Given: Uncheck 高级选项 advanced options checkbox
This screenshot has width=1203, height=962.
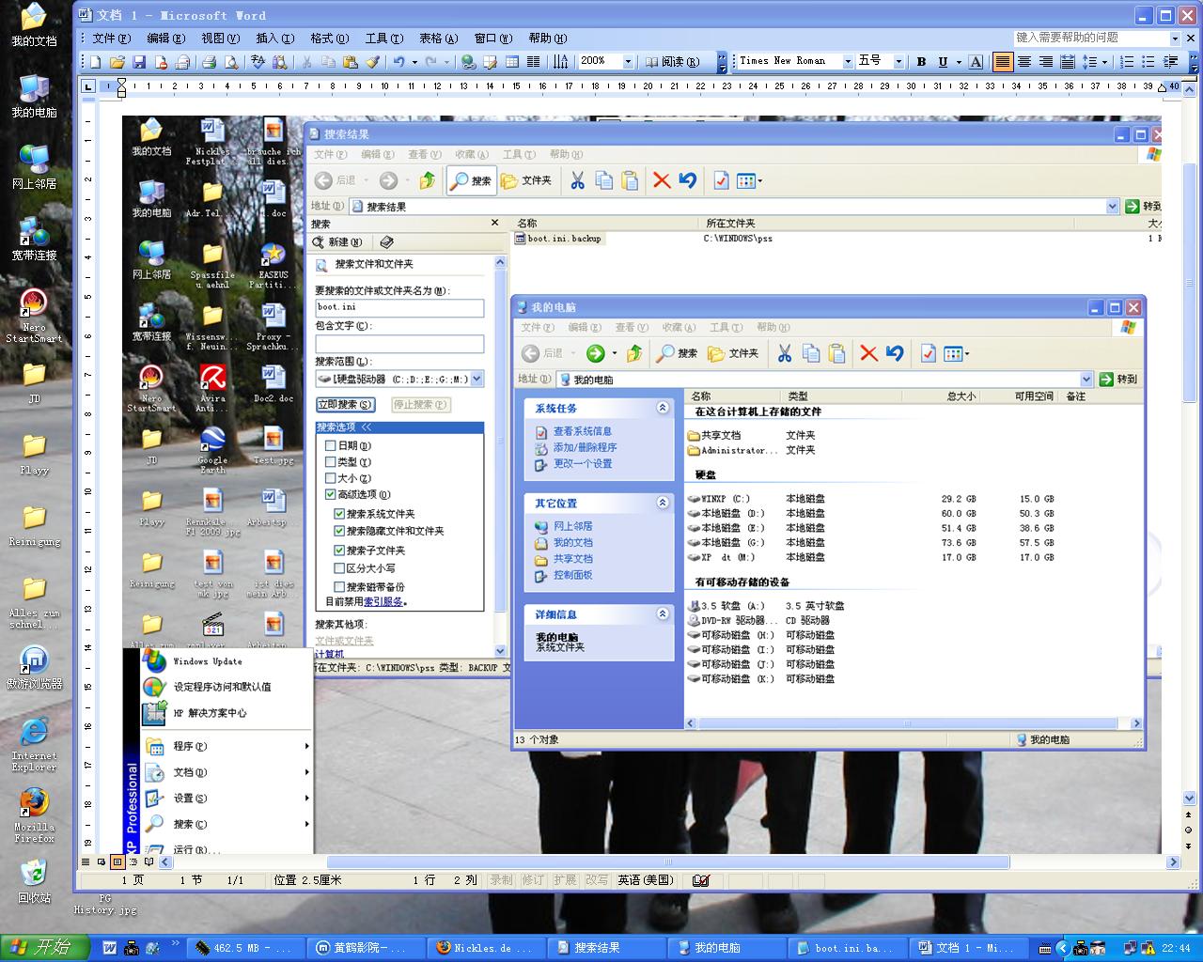Looking at the screenshot, I should [330, 494].
